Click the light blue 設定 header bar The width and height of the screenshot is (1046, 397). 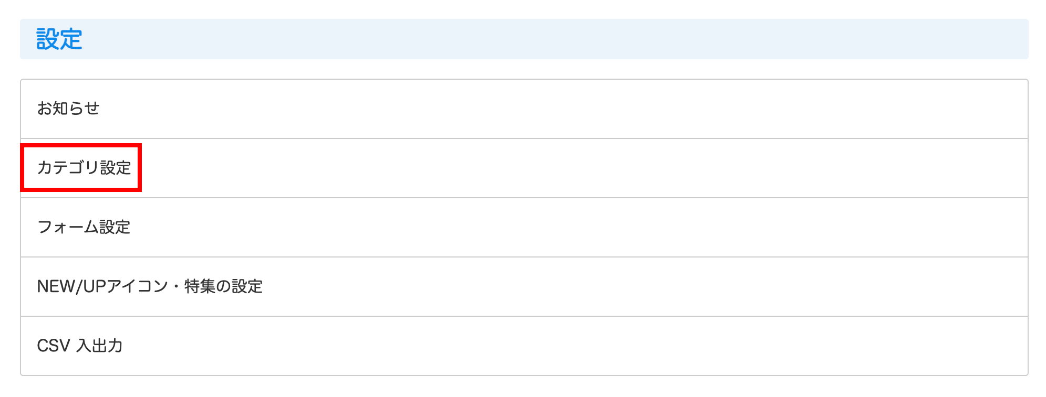coord(525,39)
